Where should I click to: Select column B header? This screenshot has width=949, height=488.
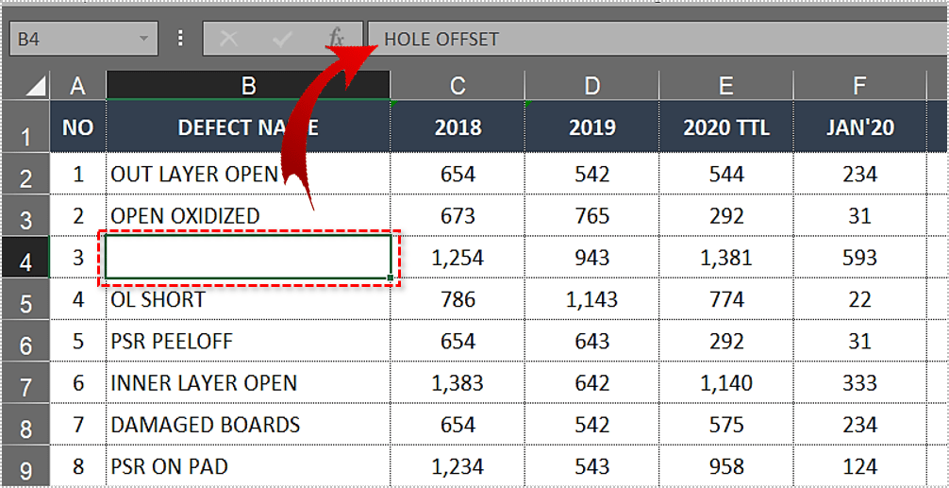248,86
